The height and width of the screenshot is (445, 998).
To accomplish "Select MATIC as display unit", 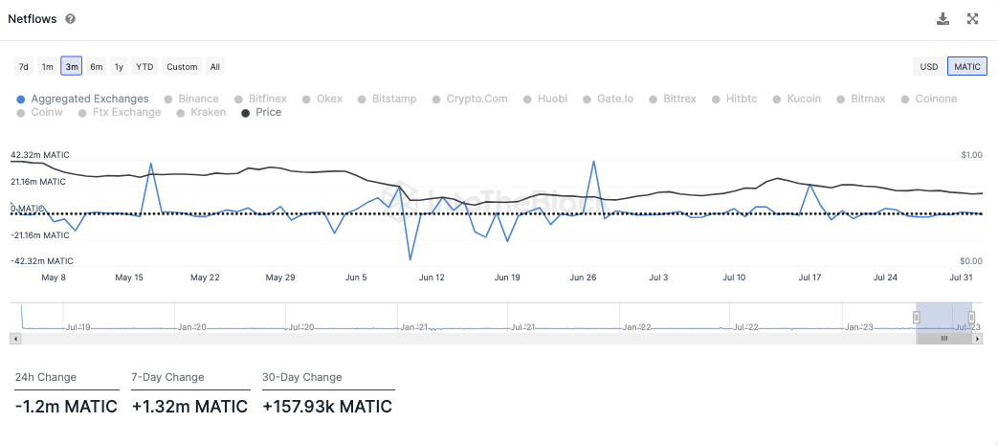I will 966,67.
